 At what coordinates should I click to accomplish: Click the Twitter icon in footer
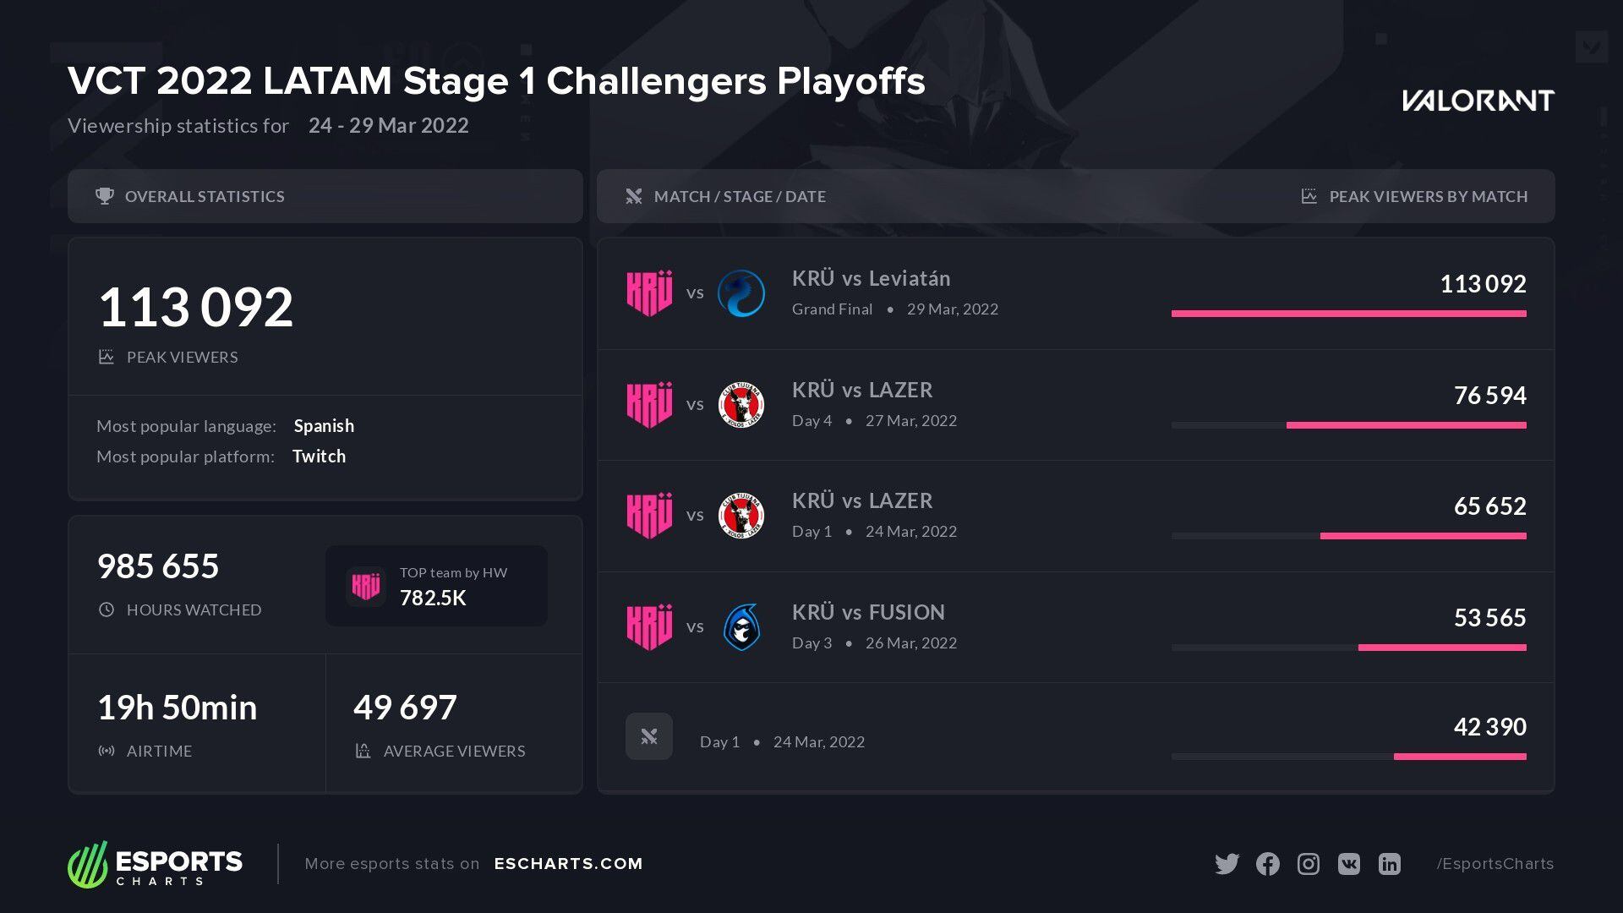coord(1227,864)
